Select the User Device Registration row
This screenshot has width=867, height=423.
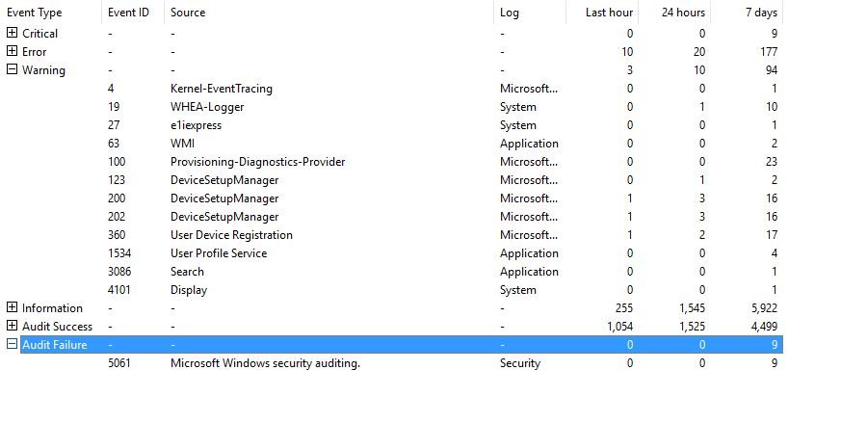[391, 234]
